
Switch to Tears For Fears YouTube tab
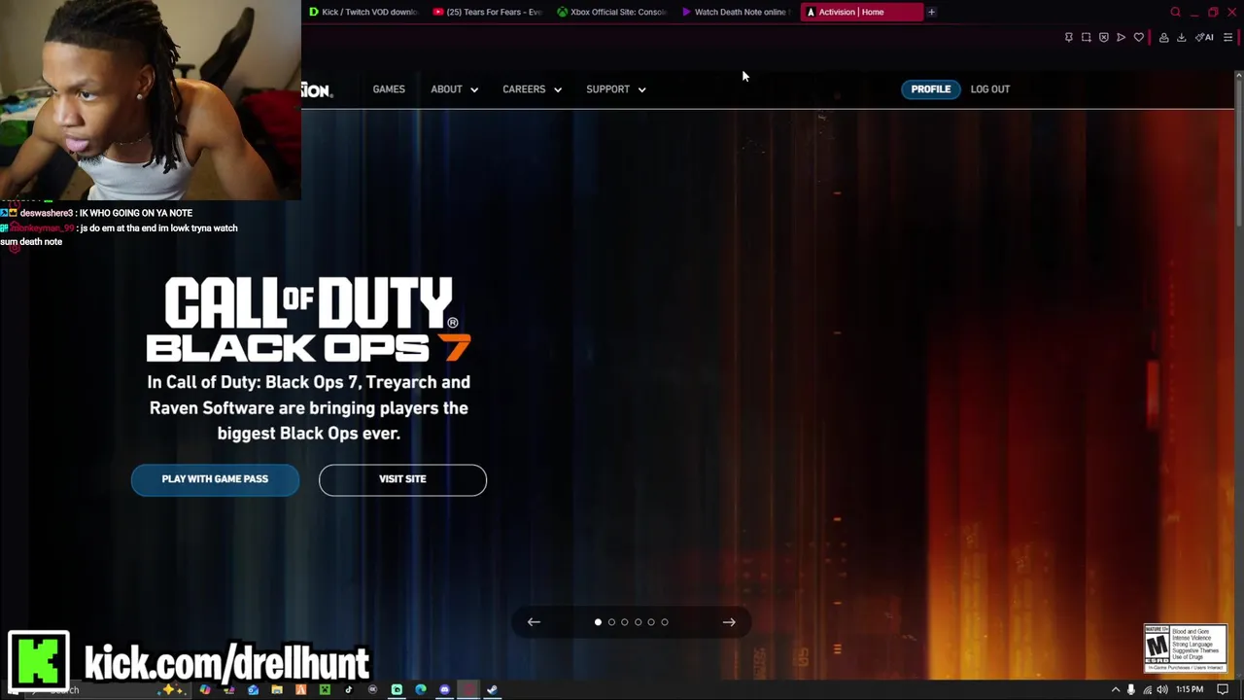[x=487, y=12]
